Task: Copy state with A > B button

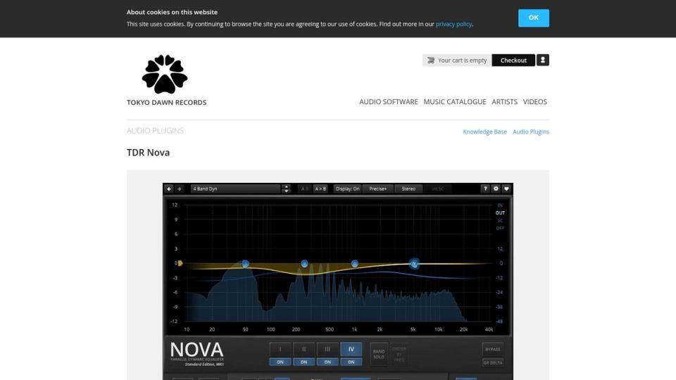Action: [x=320, y=189]
